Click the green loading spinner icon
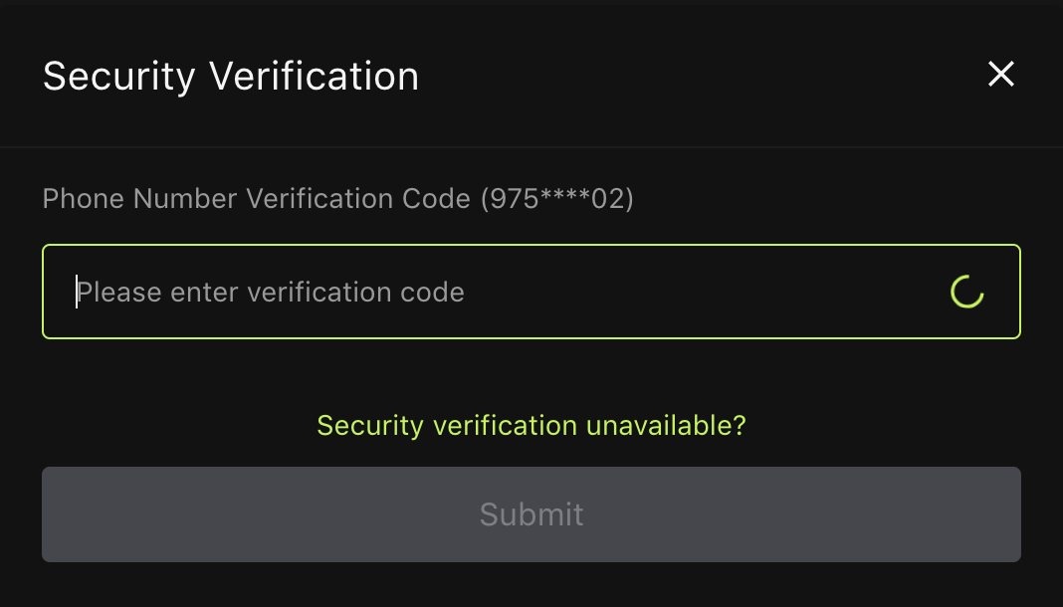The image size is (1063, 607). (x=966, y=293)
